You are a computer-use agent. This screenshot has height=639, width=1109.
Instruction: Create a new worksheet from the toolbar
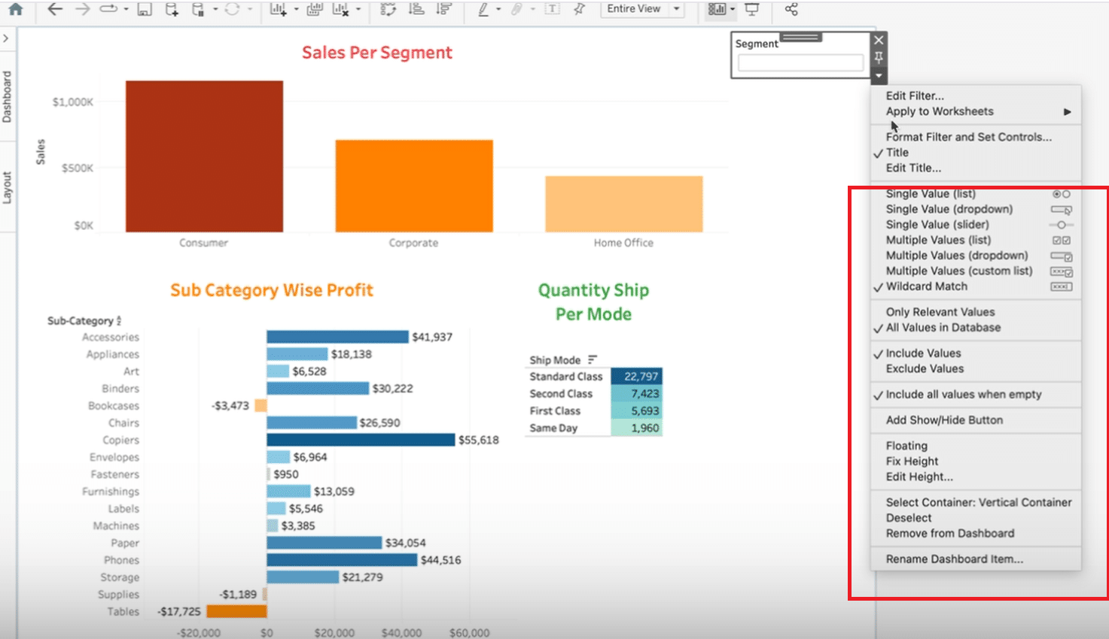pyautogui.click(x=279, y=9)
